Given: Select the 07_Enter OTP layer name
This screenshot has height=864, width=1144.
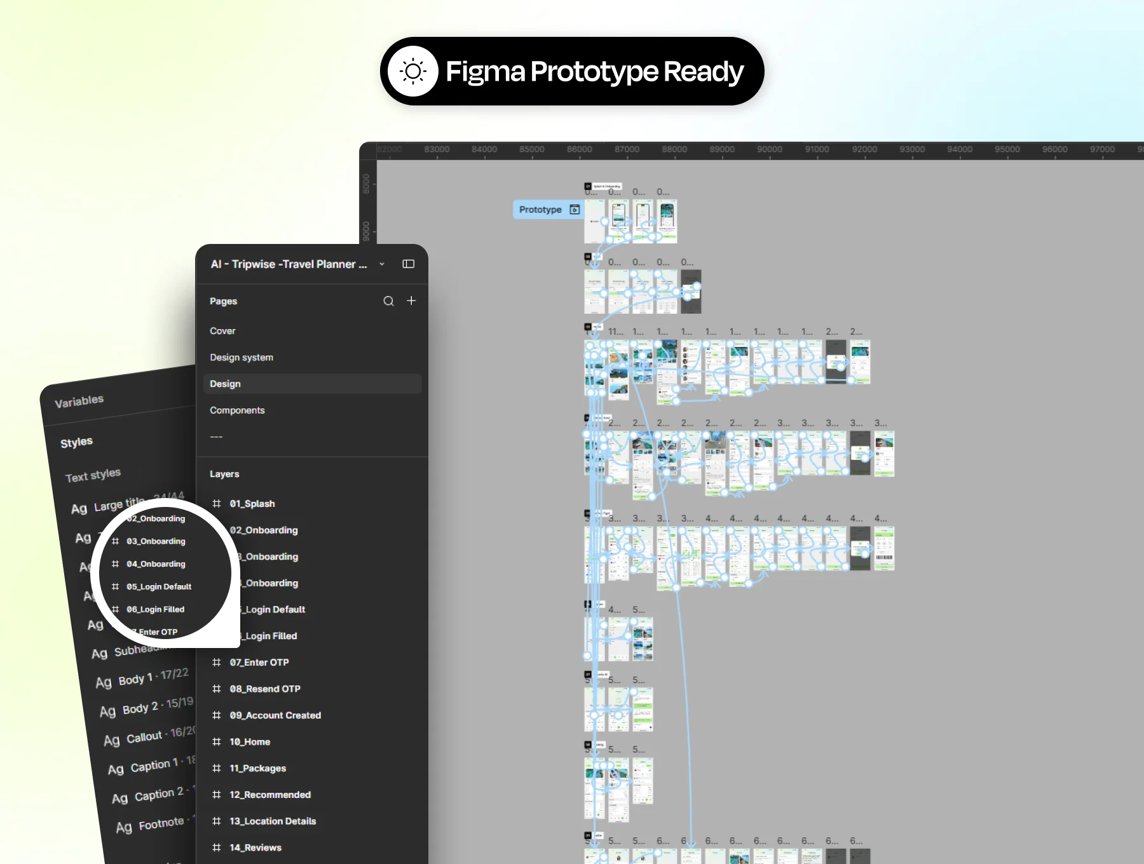Looking at the screenshot, I should click(259, 663).
